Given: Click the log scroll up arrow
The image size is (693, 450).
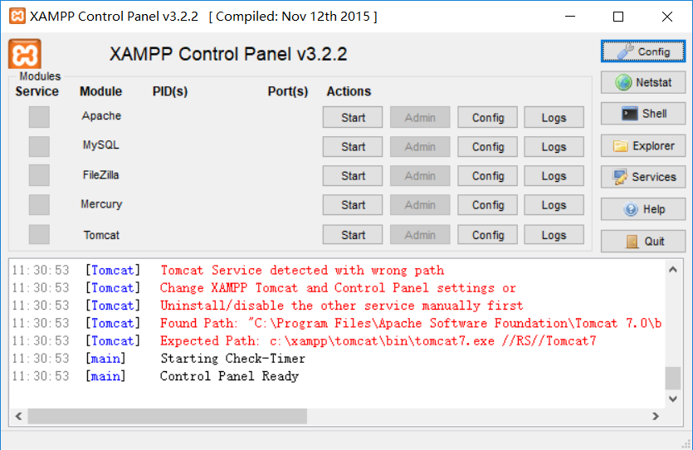Looking at the screenshot, I should [673, 269].
